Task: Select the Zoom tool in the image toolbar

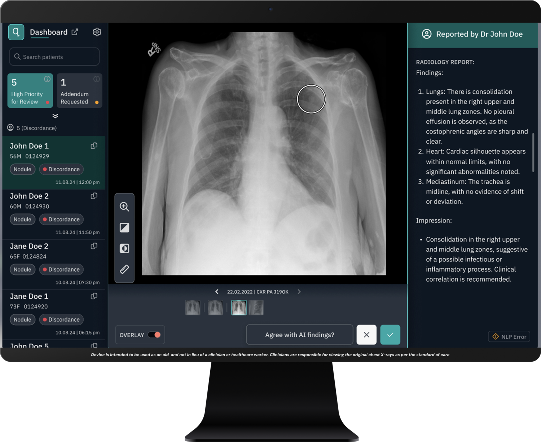Action: tap(124, 207)
